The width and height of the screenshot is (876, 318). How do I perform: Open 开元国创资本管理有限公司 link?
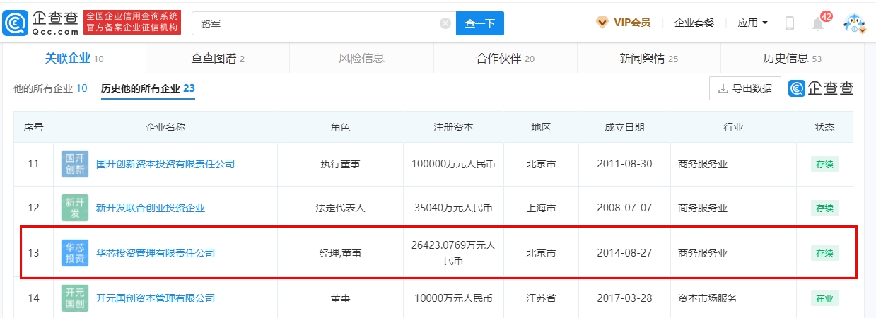pyautogui.click(x=156, y=298)
